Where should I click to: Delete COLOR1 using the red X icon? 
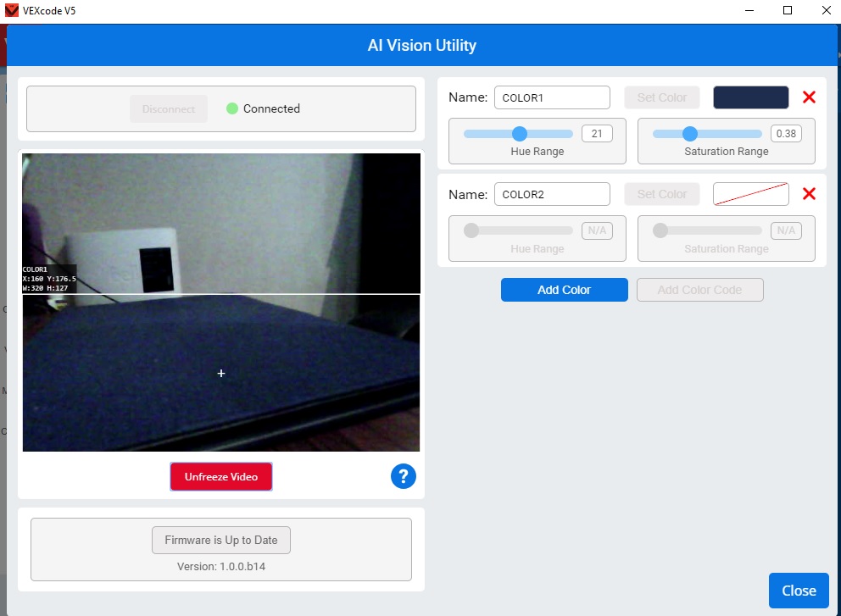(809, 97)
